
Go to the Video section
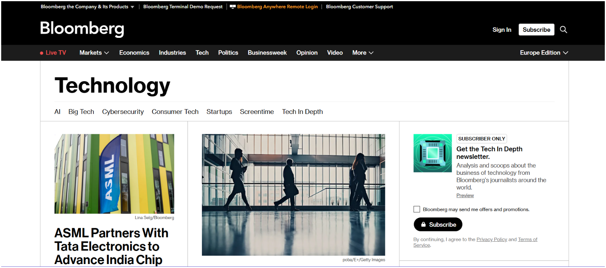point(335,53)
